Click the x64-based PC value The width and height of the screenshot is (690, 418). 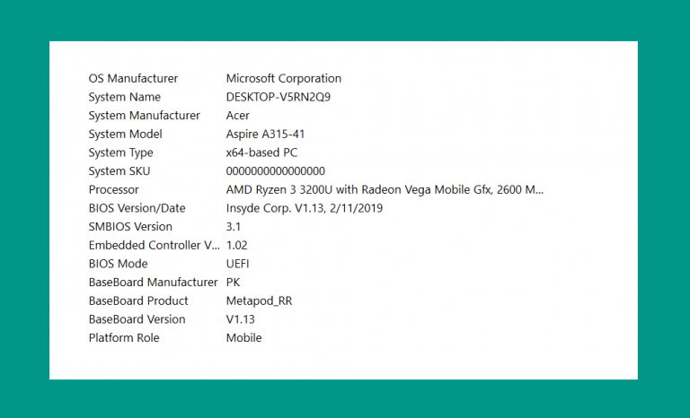point(261,152)
